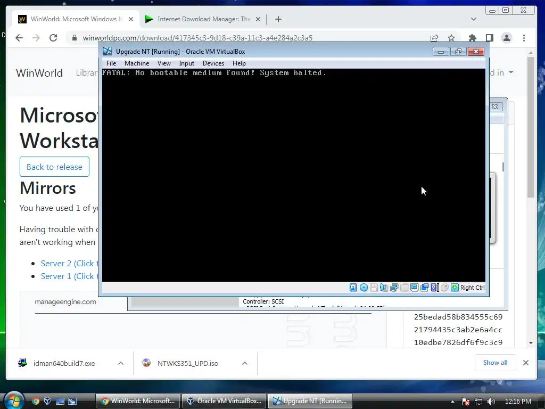
Task: Click the VirtualBox quick launch icon in taskbar
Action: pos(47,401)
